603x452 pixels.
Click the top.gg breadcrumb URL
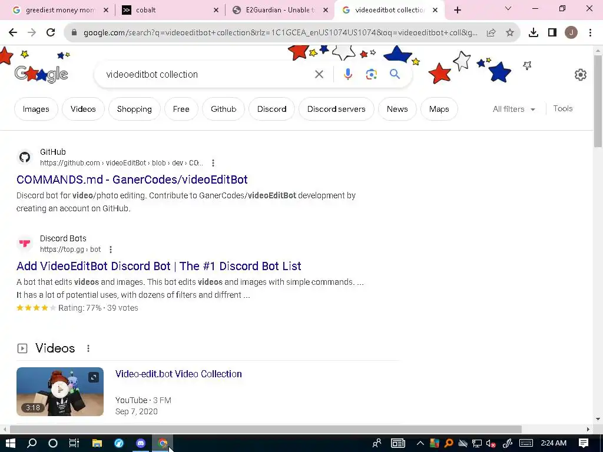point(71,250)
